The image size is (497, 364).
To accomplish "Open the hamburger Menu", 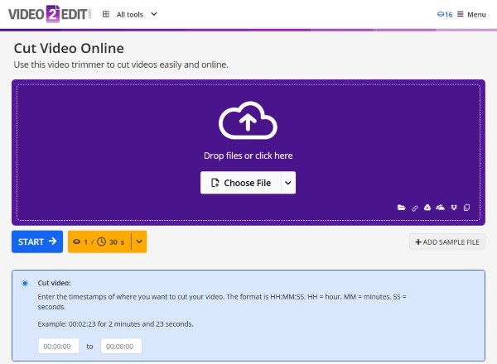I will pyautogui.click(x=471, y=15).
